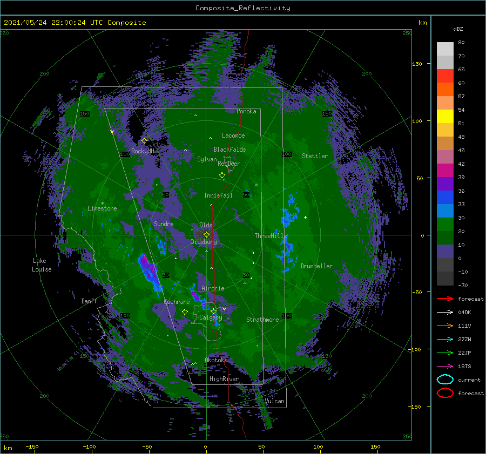Click the Didsbury label
This screenshot has width=486, height=454.
204,242
